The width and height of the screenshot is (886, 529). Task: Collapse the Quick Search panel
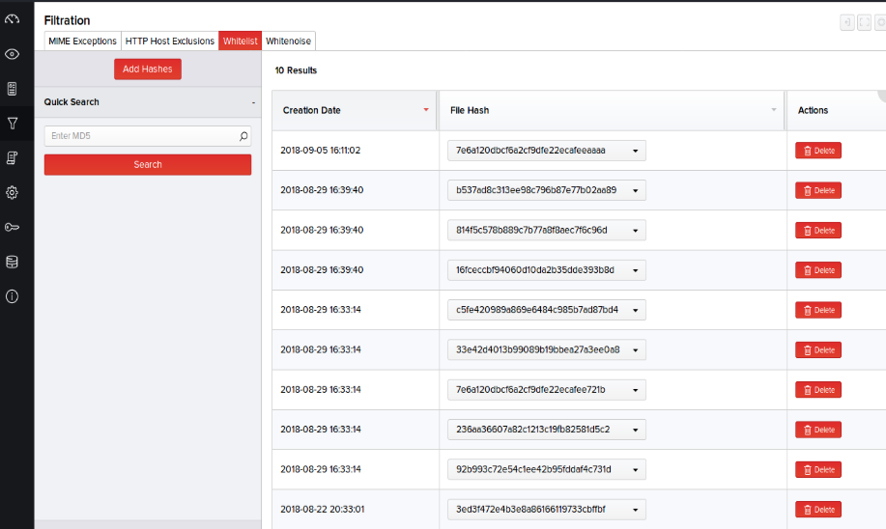(x=253, y=102)
